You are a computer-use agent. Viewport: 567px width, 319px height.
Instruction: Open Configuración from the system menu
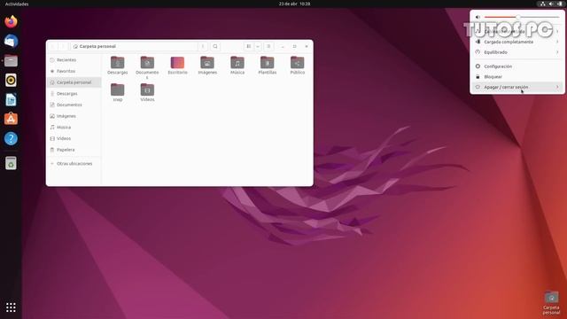click(517, 66)
